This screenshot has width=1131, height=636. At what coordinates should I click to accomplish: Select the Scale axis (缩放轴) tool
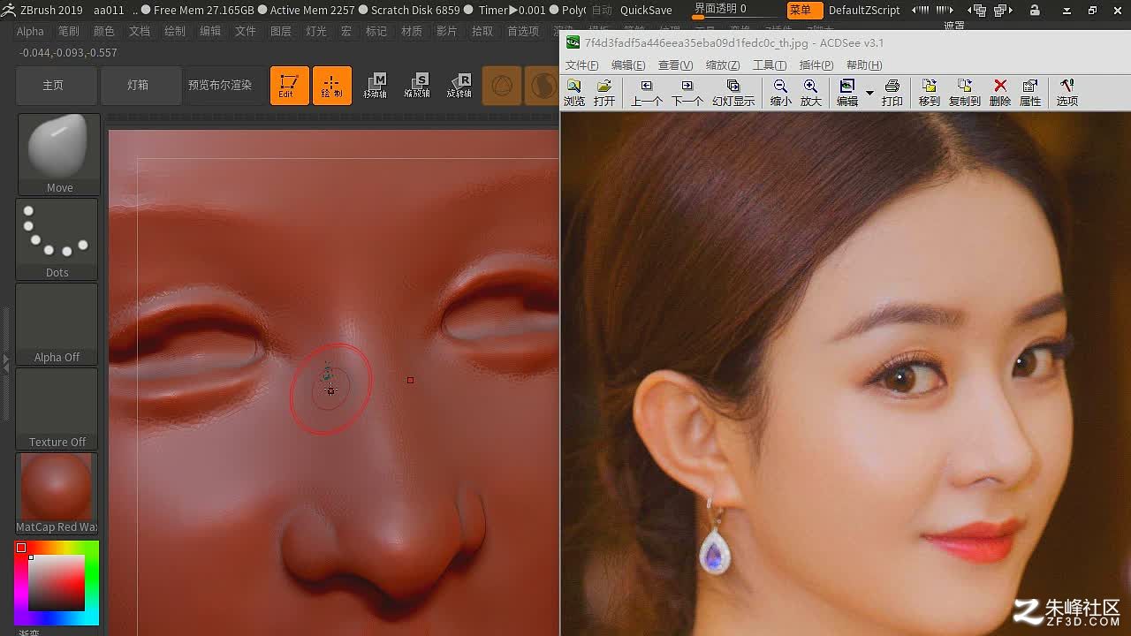(417, 86)
